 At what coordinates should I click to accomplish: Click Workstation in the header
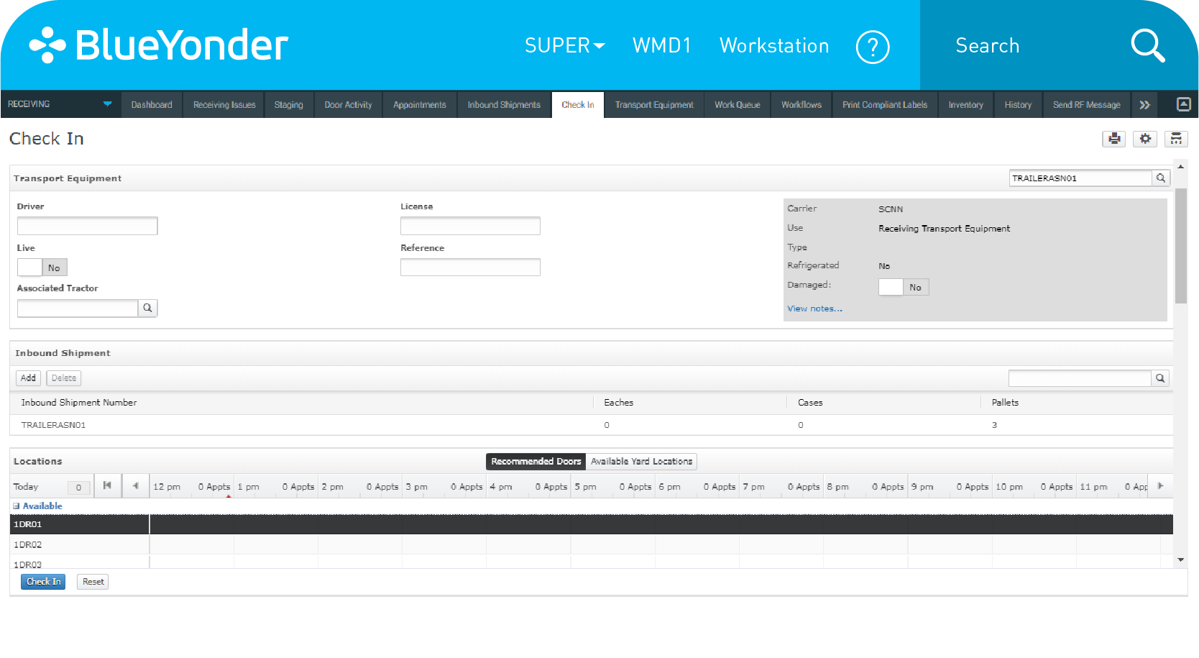click(x=774, y=46)
